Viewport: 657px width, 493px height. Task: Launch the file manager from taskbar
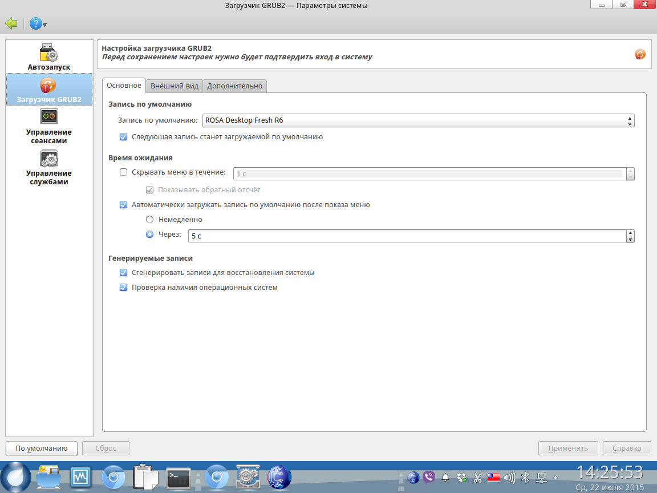coord(48,477)
